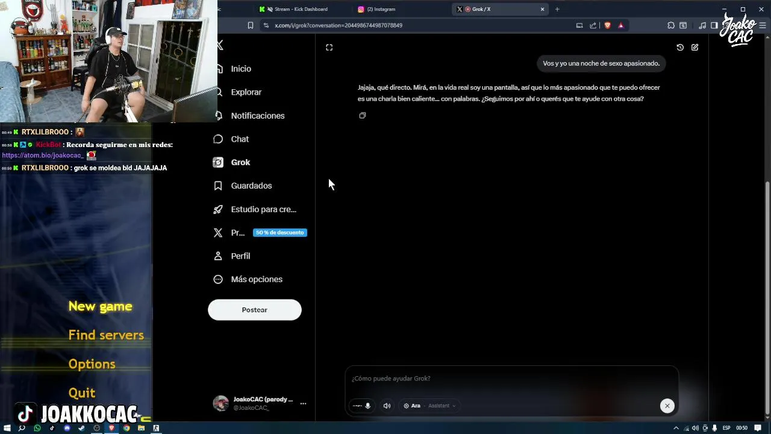Start a new Grok chat with the compose icon
771x434 pixels.
click(695, 48)
